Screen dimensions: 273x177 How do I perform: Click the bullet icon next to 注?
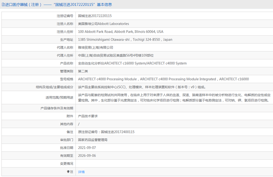pos(68,172)
